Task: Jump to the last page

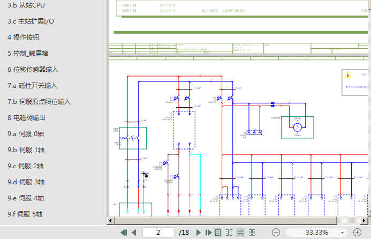Action: (x=208, y=233)
